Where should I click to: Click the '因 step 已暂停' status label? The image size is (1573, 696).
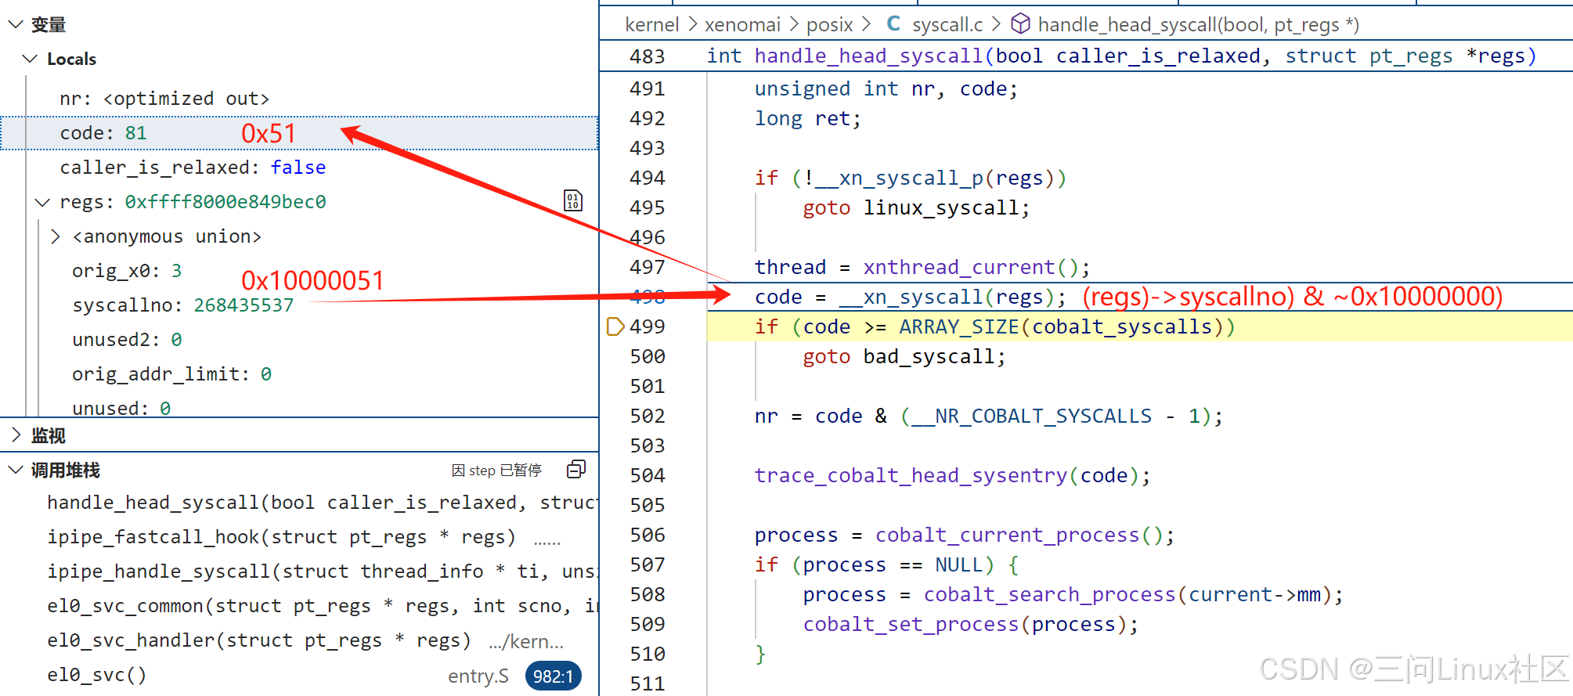pos(496,470)
